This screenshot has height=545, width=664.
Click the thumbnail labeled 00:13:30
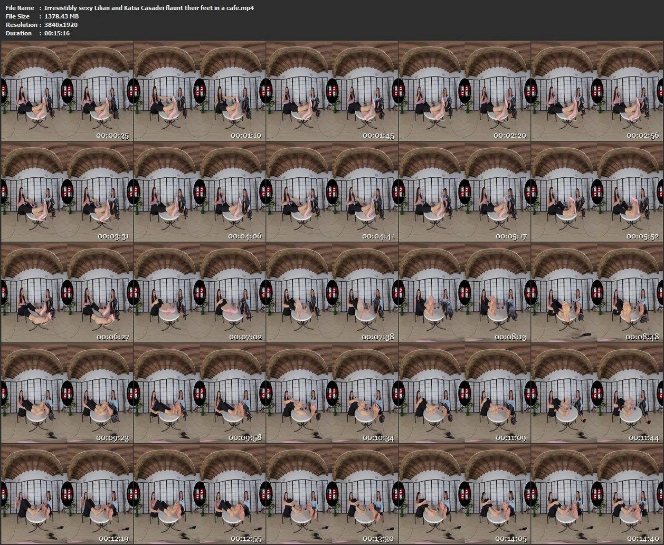click(x=332, y=494)
